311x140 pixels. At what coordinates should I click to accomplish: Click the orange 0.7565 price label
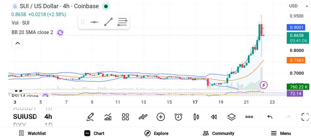coord(296,60)
